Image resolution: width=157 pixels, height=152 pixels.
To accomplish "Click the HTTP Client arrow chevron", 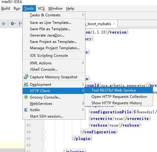I will click(x=83, y=91).
